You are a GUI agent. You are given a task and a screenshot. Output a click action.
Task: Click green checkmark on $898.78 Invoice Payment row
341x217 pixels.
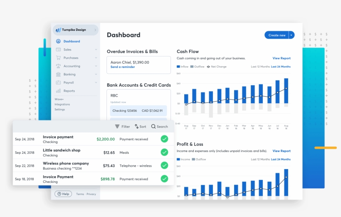(x=164, y=179)
